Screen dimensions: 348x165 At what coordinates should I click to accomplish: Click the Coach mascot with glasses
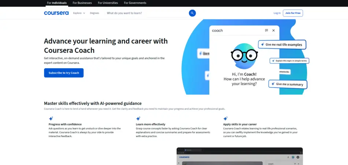pos(244,56)
